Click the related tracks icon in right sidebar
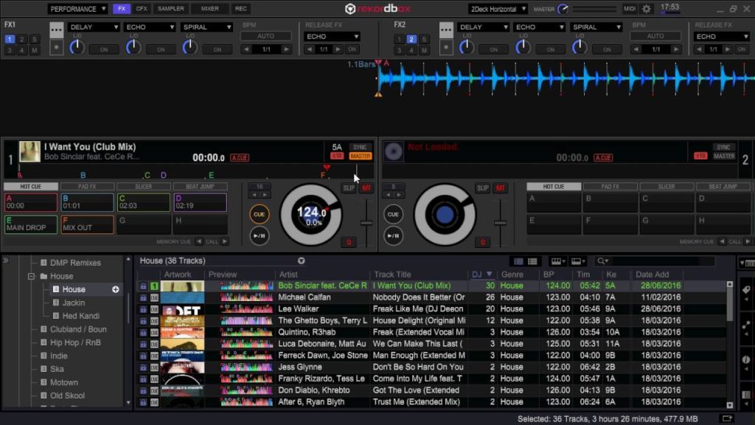Image resolution: width=755 pixels, height=425 pixels. click(746, 325)
